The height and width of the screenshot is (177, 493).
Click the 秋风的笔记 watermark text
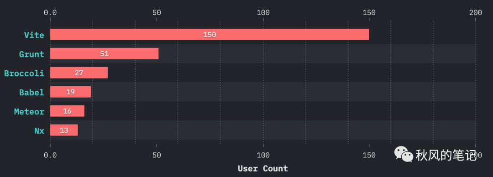tap(446, 155)
